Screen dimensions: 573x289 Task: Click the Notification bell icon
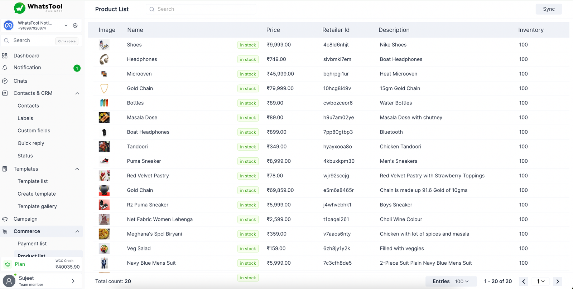coord(5,68)
